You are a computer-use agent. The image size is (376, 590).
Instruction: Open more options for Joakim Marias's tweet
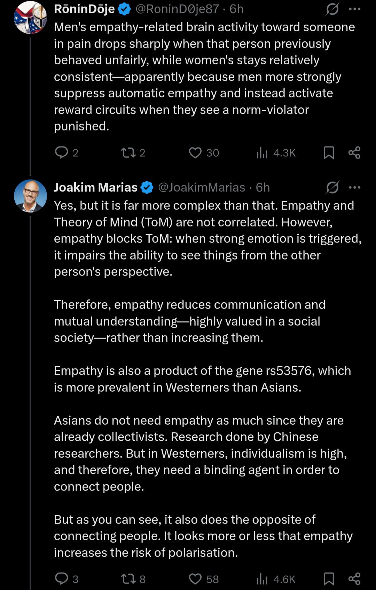click(354, 188)
